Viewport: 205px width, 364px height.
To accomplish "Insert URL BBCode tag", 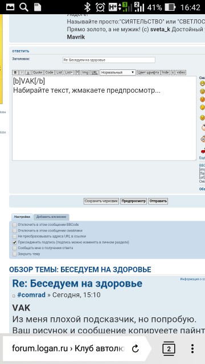I will point(95,72).
